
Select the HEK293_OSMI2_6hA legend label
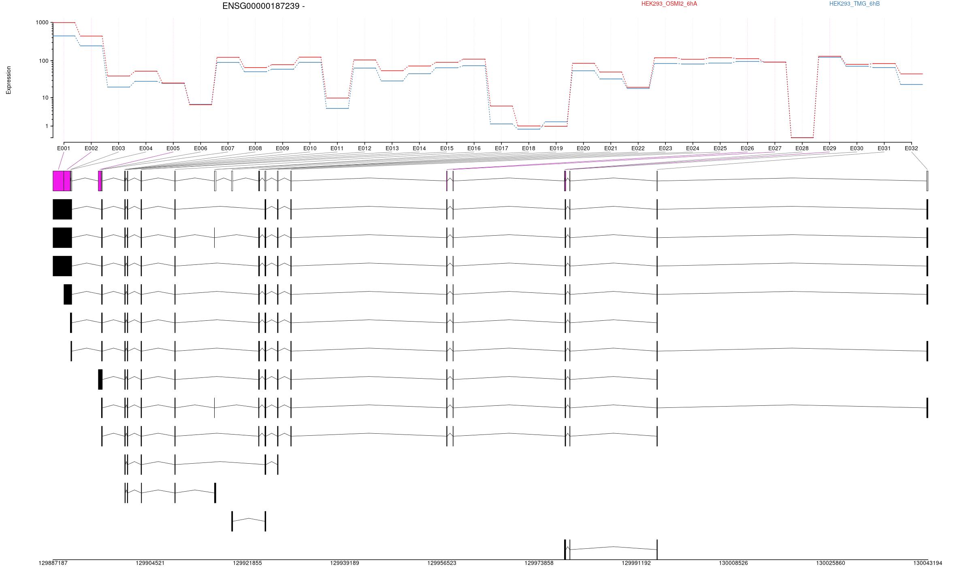point(669,4)
